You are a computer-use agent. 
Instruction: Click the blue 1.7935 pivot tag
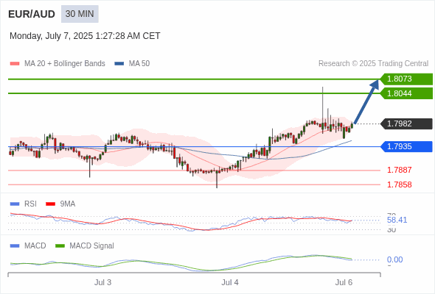point(406,146)
